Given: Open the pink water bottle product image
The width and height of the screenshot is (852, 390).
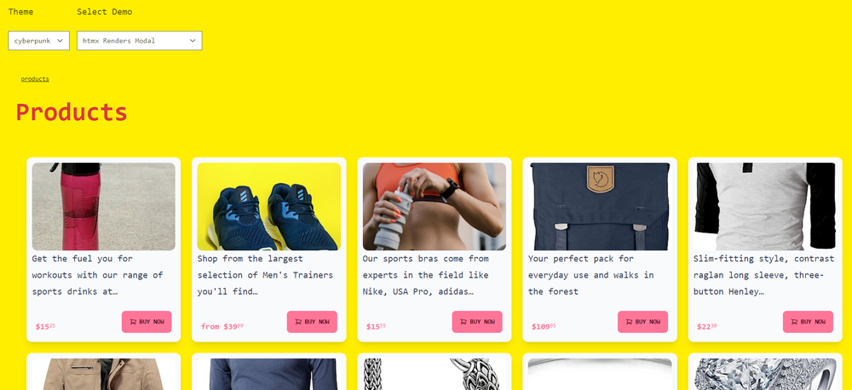Looking at the screenshot, I should tap(104, 206).
